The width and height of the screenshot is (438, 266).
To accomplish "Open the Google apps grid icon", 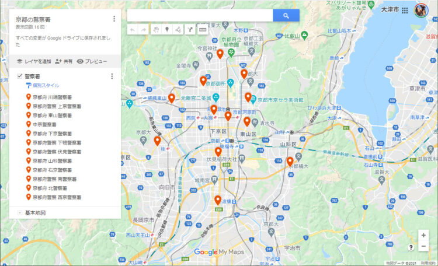I will click(x=405, y=10).
